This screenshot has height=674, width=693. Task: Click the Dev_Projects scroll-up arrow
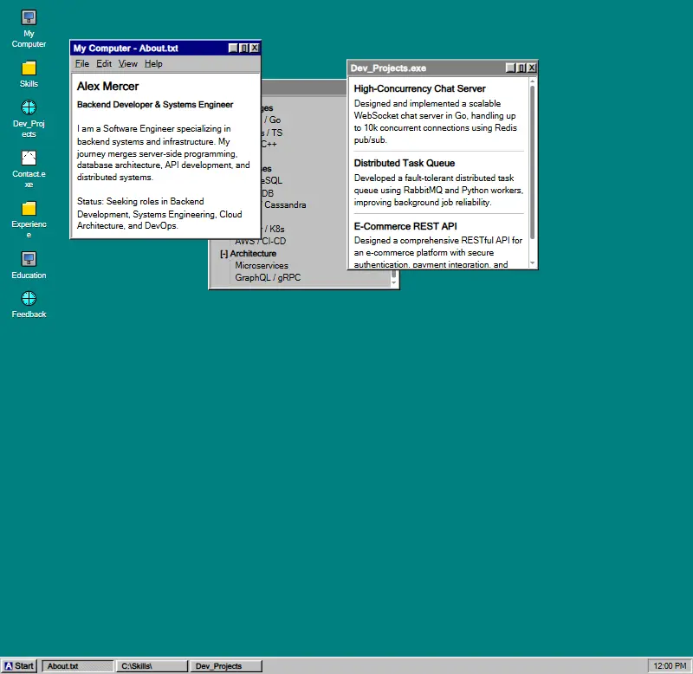coord(532,81)
